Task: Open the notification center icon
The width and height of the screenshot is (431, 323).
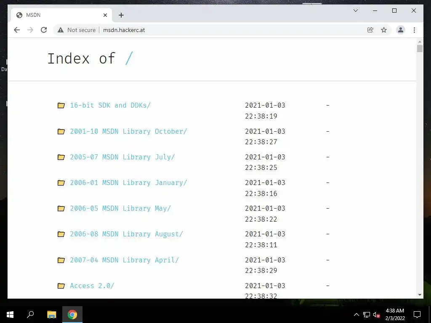Action: [x=417, y=315]
